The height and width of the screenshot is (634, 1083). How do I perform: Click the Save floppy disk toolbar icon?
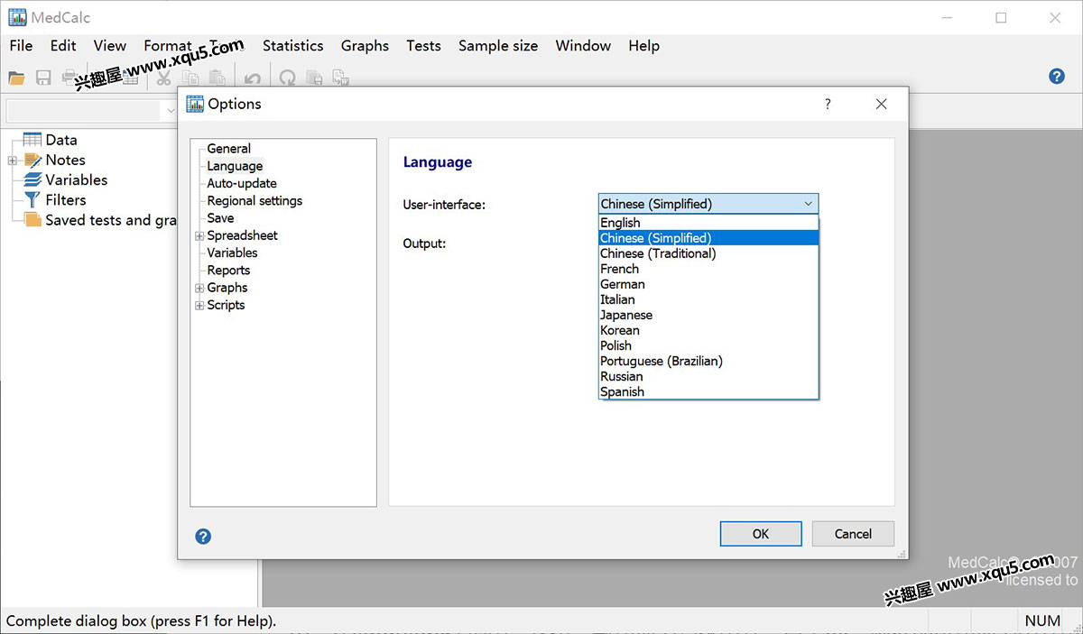pyautogui.click(x=43, y=78)
